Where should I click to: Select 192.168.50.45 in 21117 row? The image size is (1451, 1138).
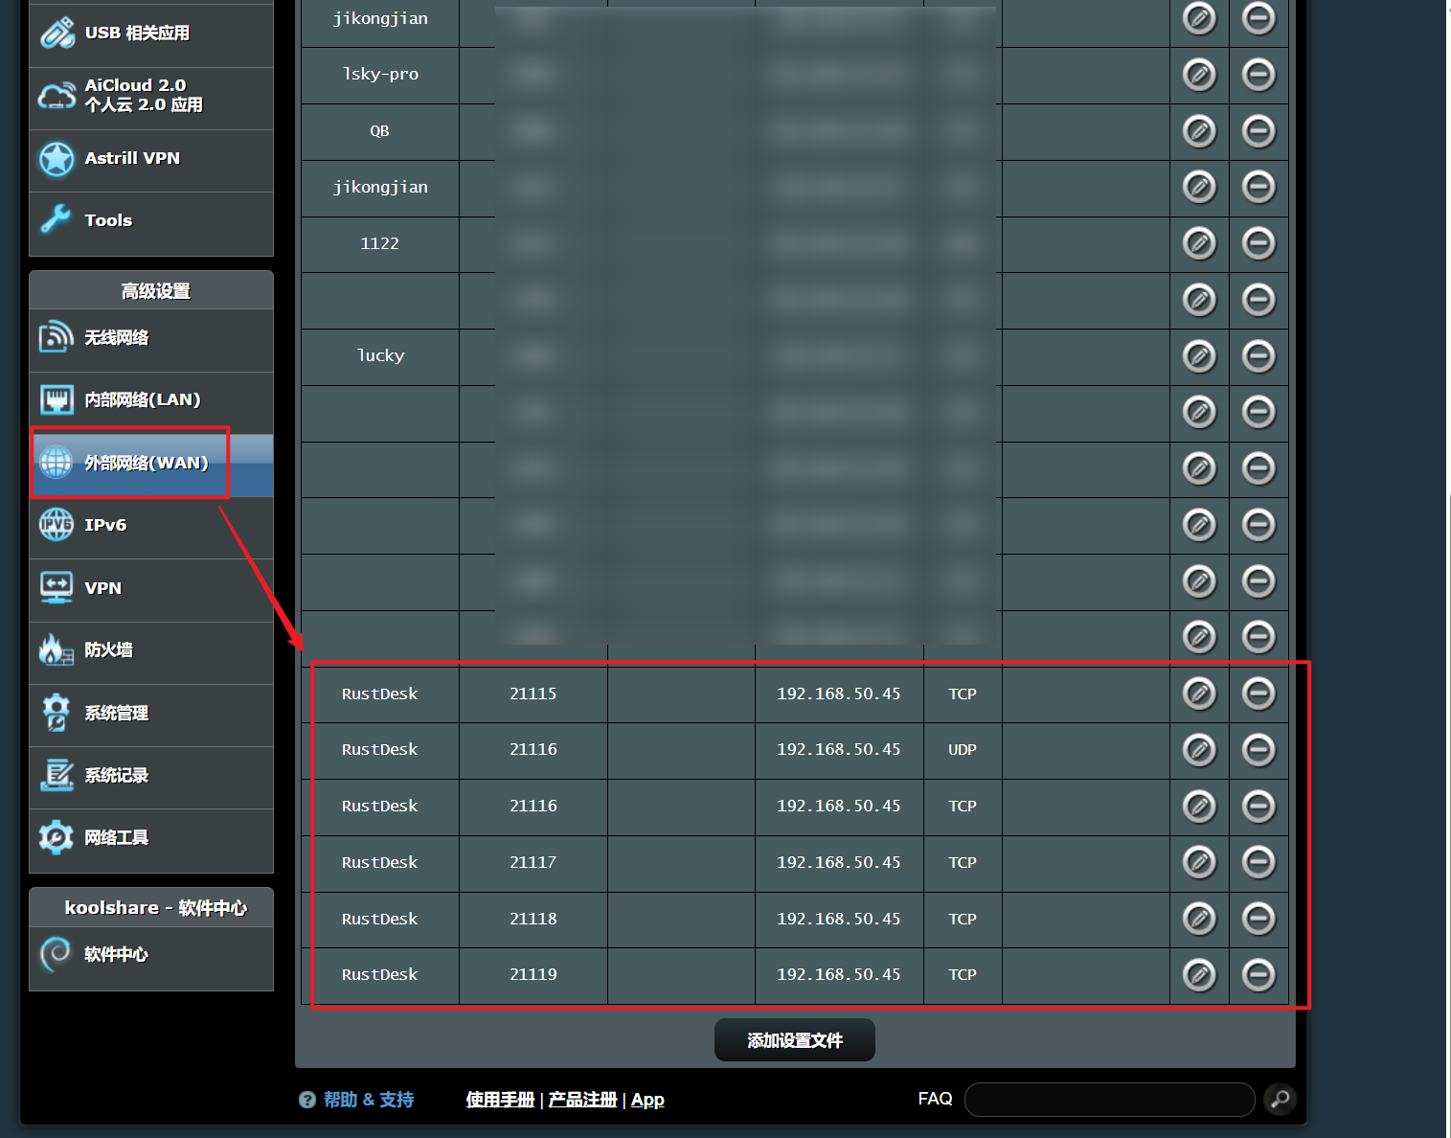pyautogui.click(x=839, y=863)
